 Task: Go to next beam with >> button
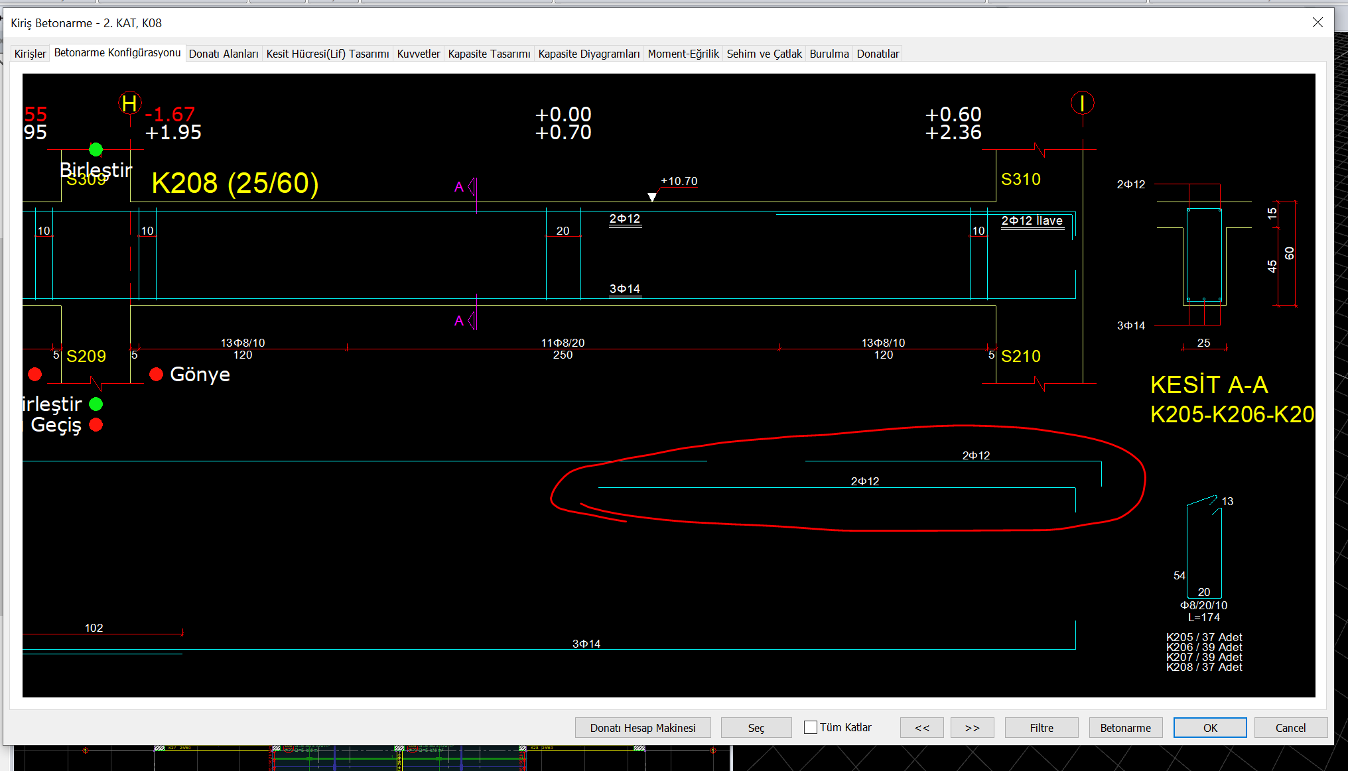[x=972, y=728]
